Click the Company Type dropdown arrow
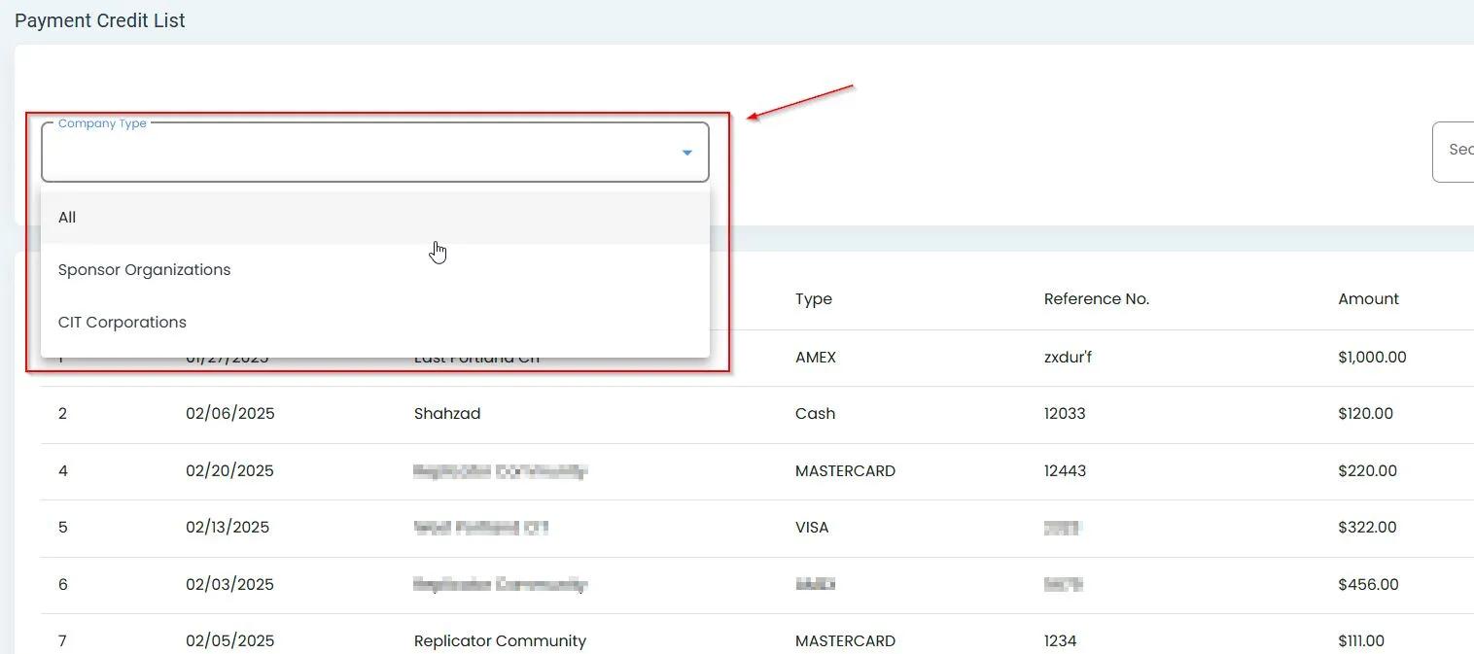The image size is (1474, 654). coord(686,153)
